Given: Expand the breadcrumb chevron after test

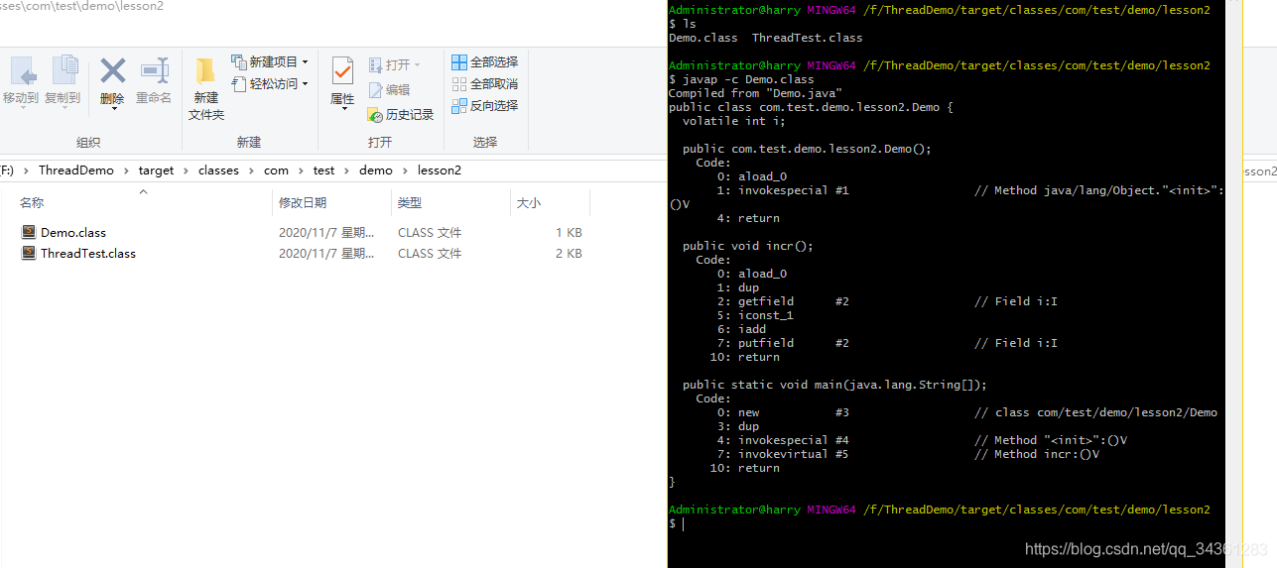Looking at the screenshot, I should [x=347, y=170].
